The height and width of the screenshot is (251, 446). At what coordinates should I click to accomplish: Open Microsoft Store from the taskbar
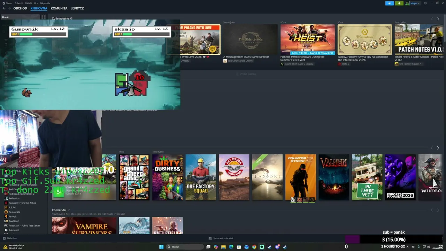[239, 247]
